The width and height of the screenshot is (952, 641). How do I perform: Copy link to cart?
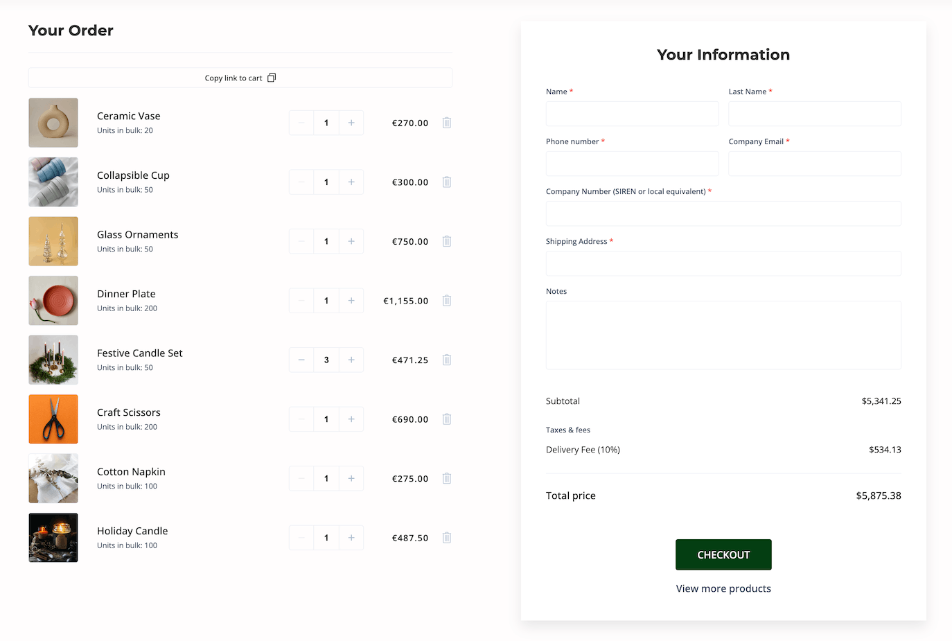coord(240,78)
